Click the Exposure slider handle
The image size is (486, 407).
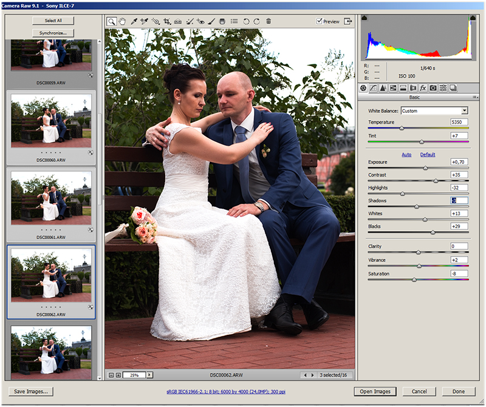pos(425,167)
